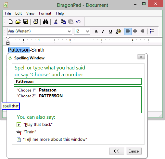Toggle Italic formatting
This screenshot has height=159, width=165.
(x=103, y=31)
